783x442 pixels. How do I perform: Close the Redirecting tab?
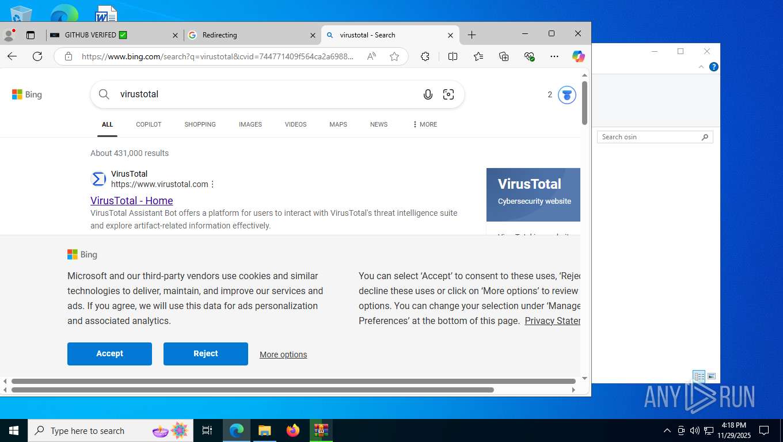pyautogui.click(x=313, y=35)
